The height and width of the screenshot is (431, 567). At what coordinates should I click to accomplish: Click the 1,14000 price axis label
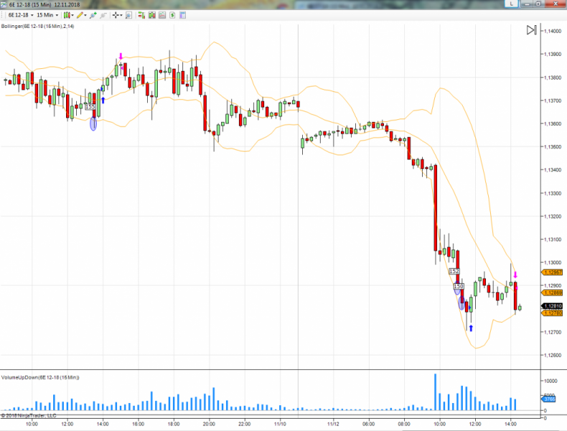pos(553,31)
